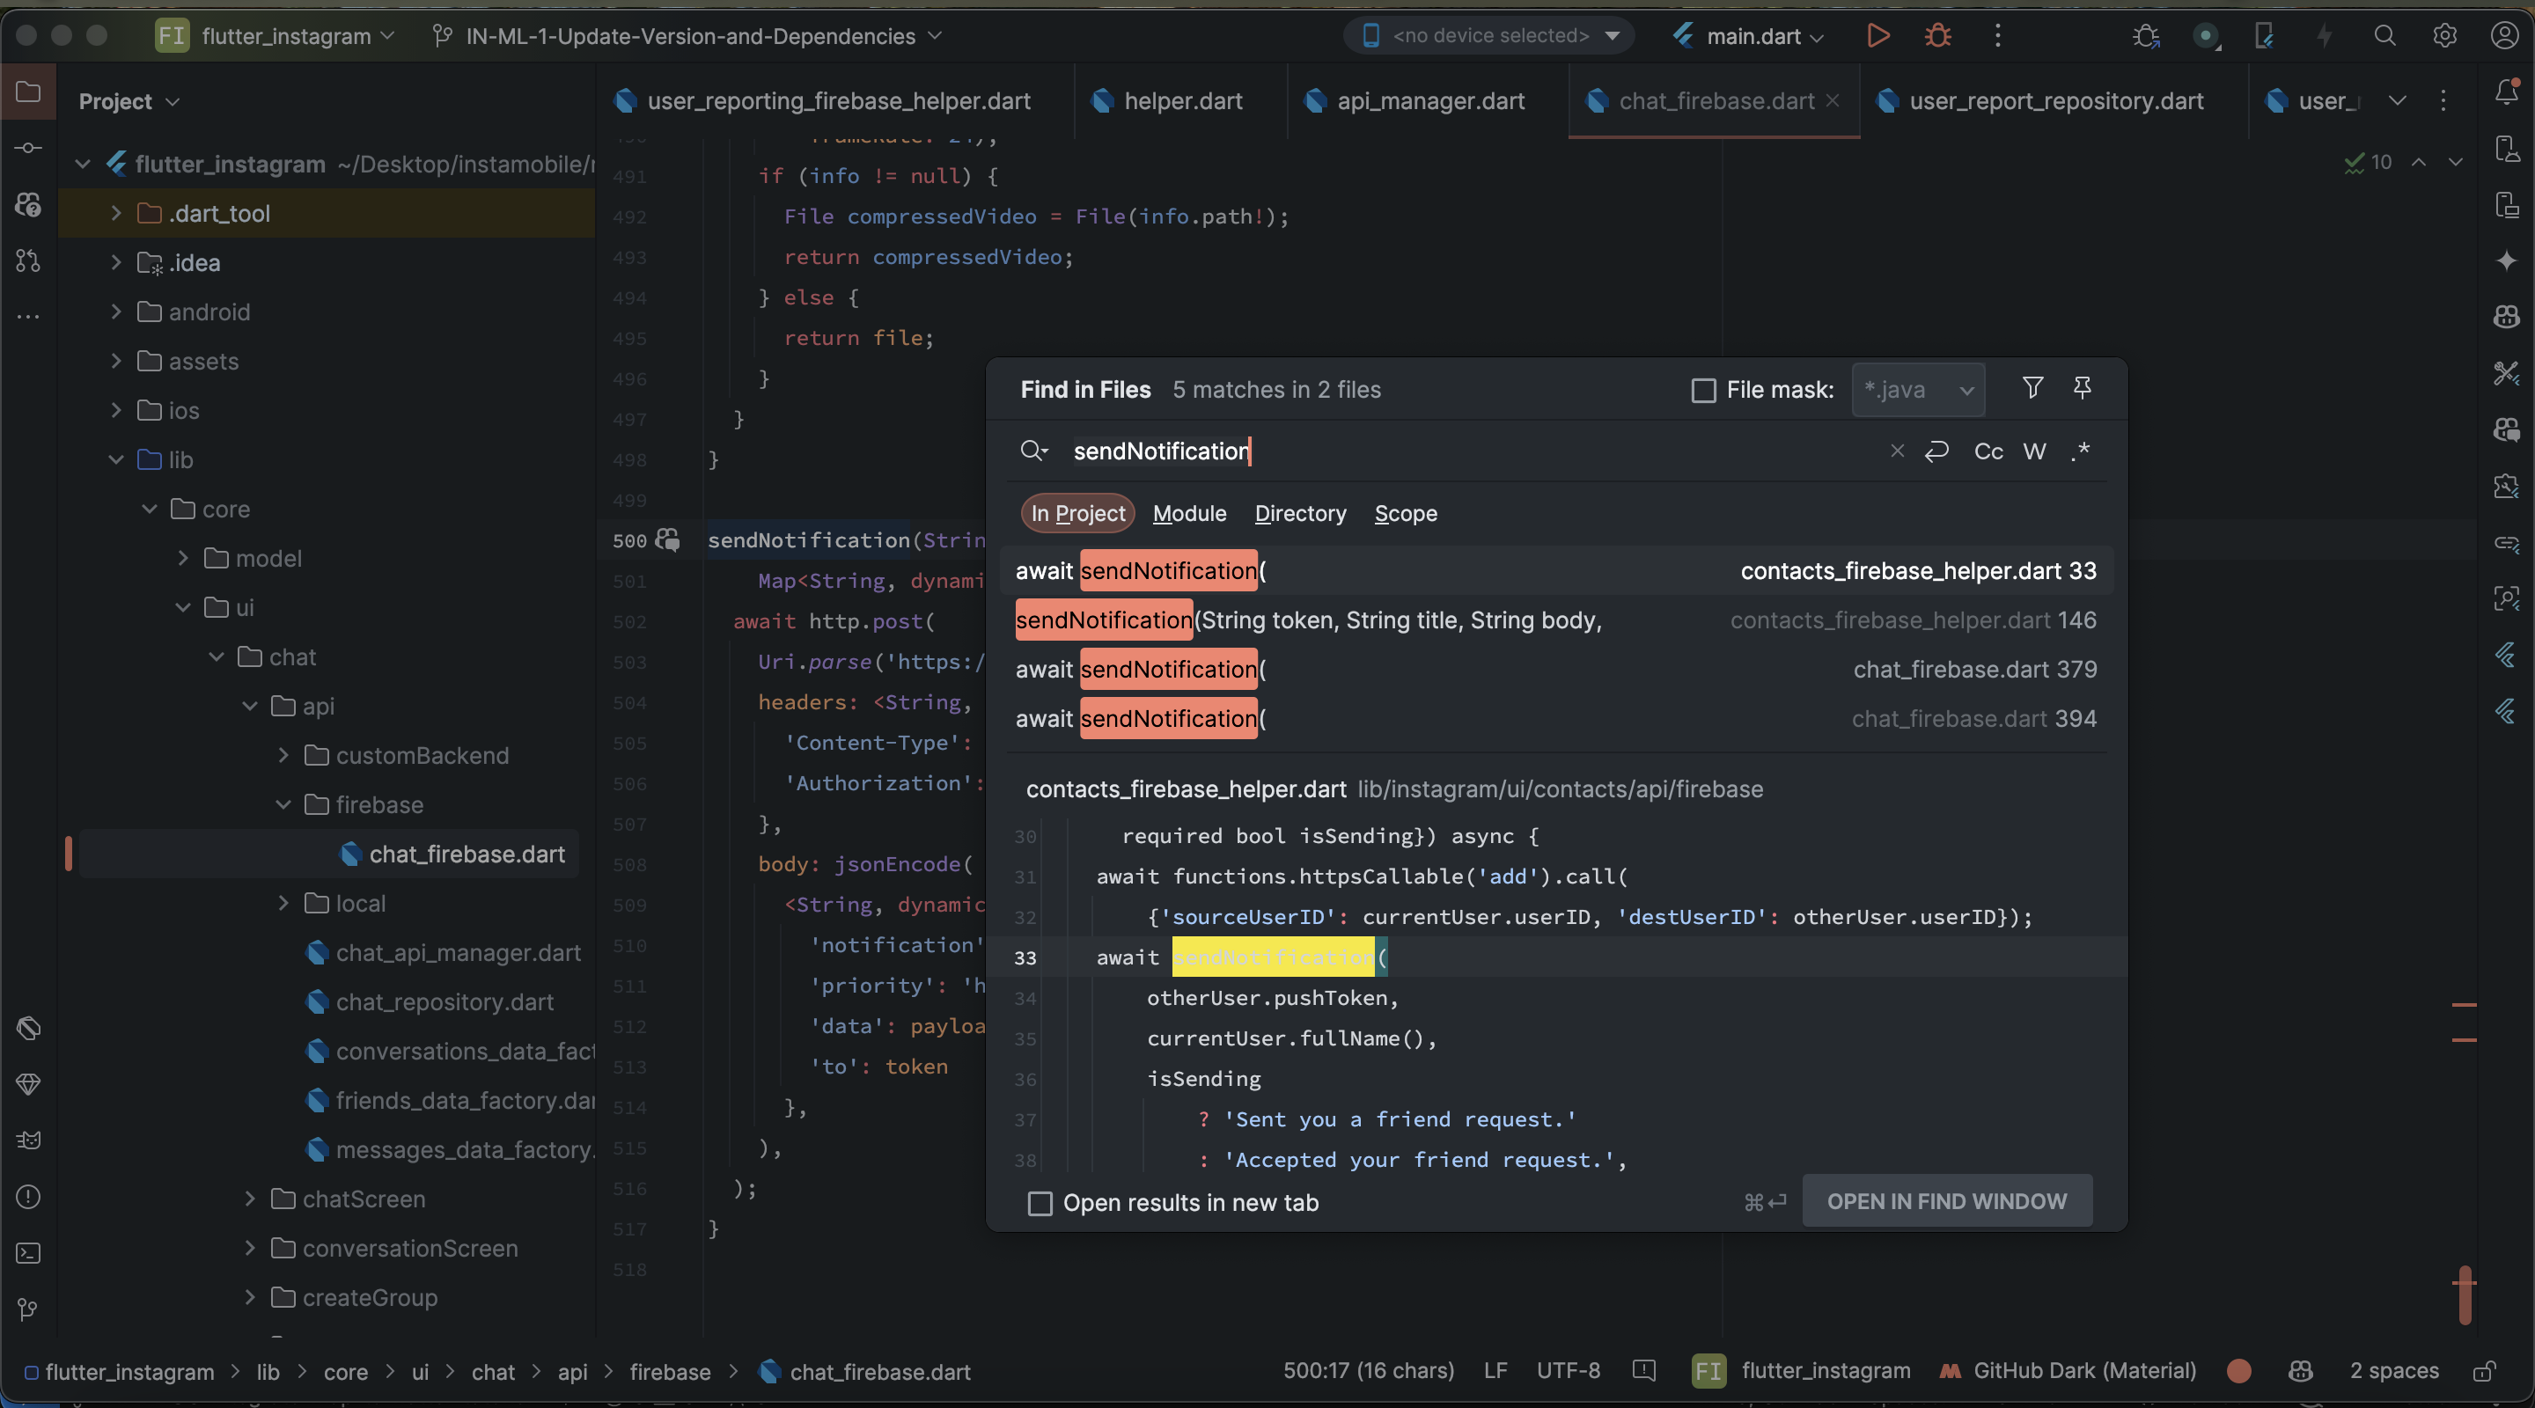
Task: Open Search Everywhere magnifier icon
Action: [2384, 36]
